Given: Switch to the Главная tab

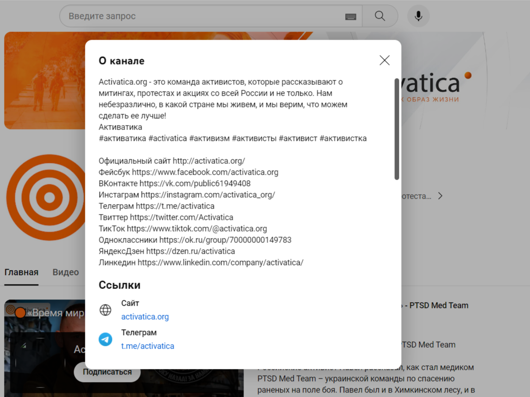Looking at the screenshot, I should [x=21, y=272].
